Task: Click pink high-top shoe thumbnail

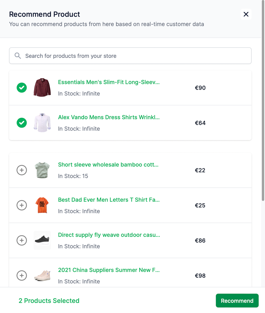Action: [x=42, y=275]
